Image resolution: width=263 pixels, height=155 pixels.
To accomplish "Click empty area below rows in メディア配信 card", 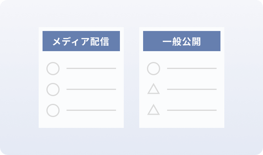I will 81,123.
